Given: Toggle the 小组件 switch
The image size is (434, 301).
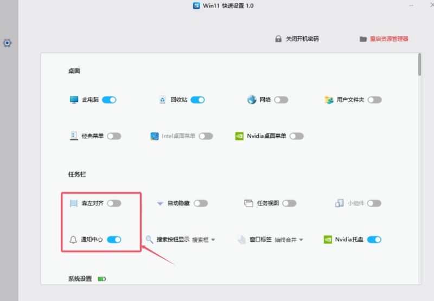Looking at the screenshot, I should click(x=374, y=203).
